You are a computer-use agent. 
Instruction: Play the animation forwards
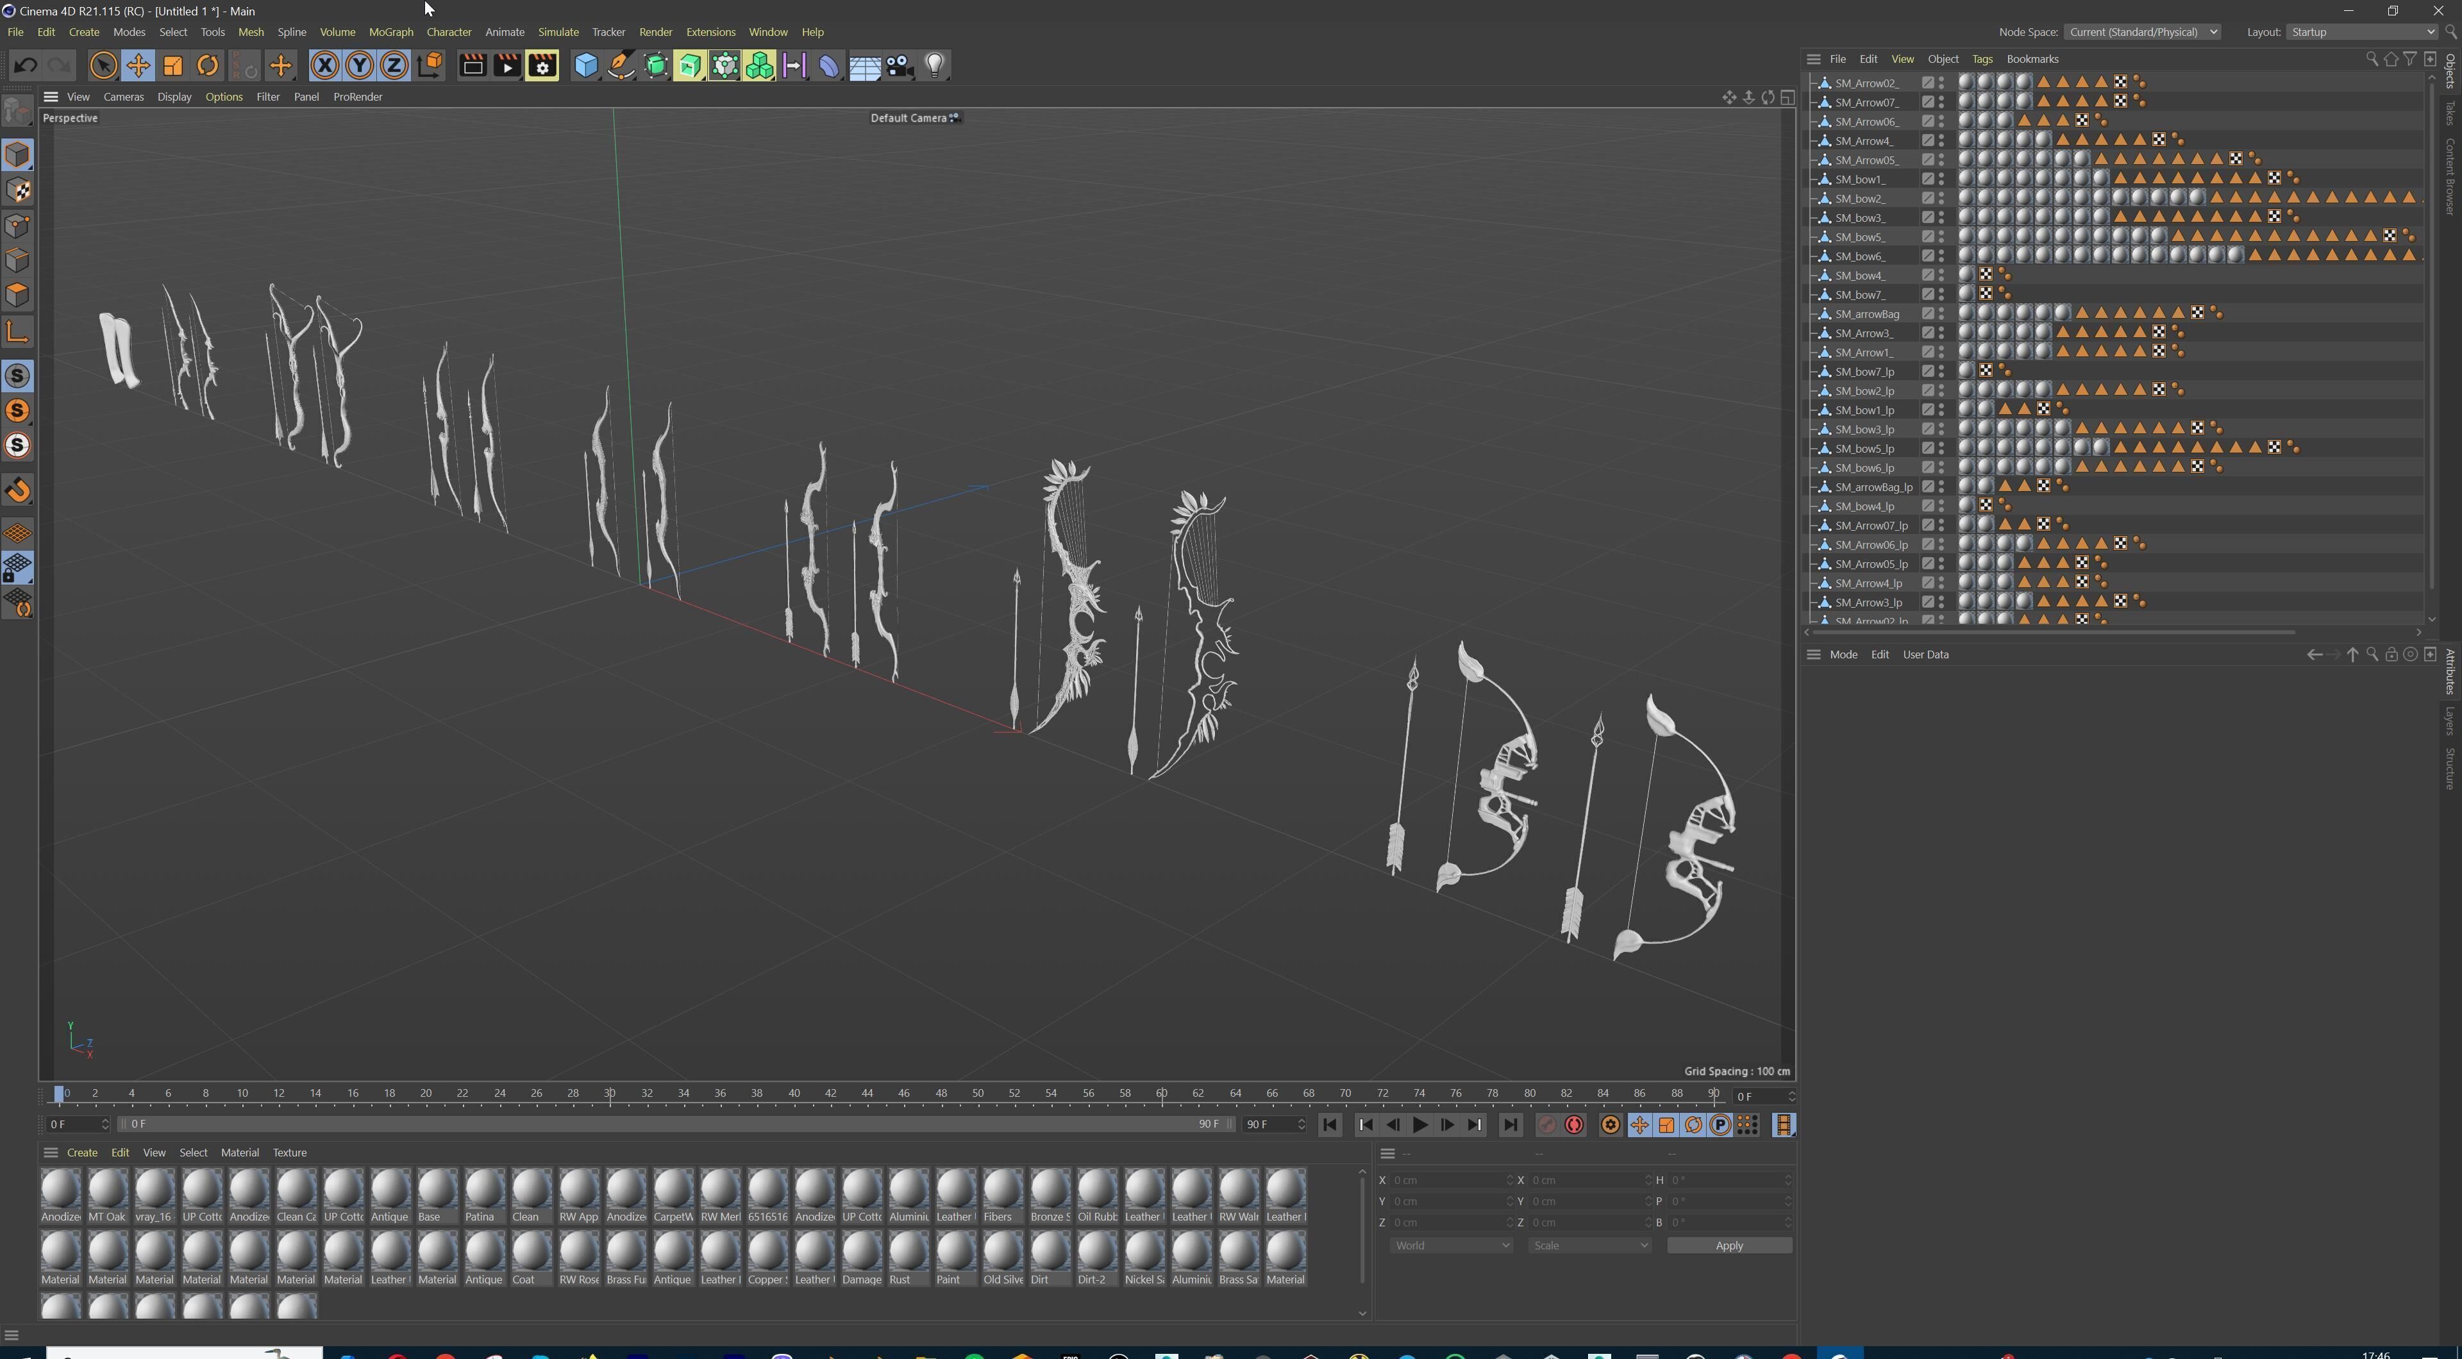point(1420,1125)
